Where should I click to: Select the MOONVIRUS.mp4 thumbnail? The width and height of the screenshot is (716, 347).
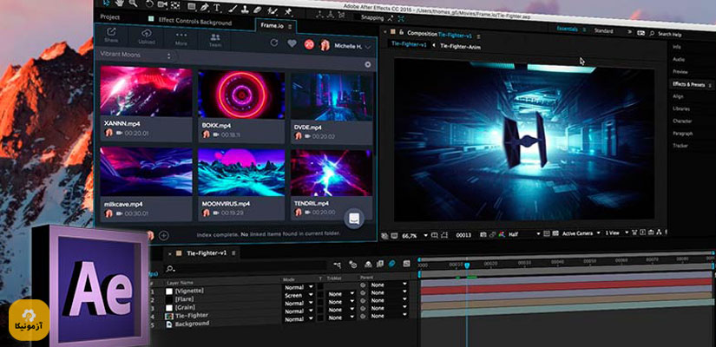[x=241, y=172]
